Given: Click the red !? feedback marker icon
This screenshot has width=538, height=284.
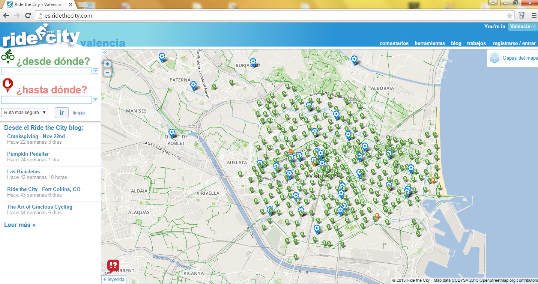Looking at the screenshot, I should (113, 266).
